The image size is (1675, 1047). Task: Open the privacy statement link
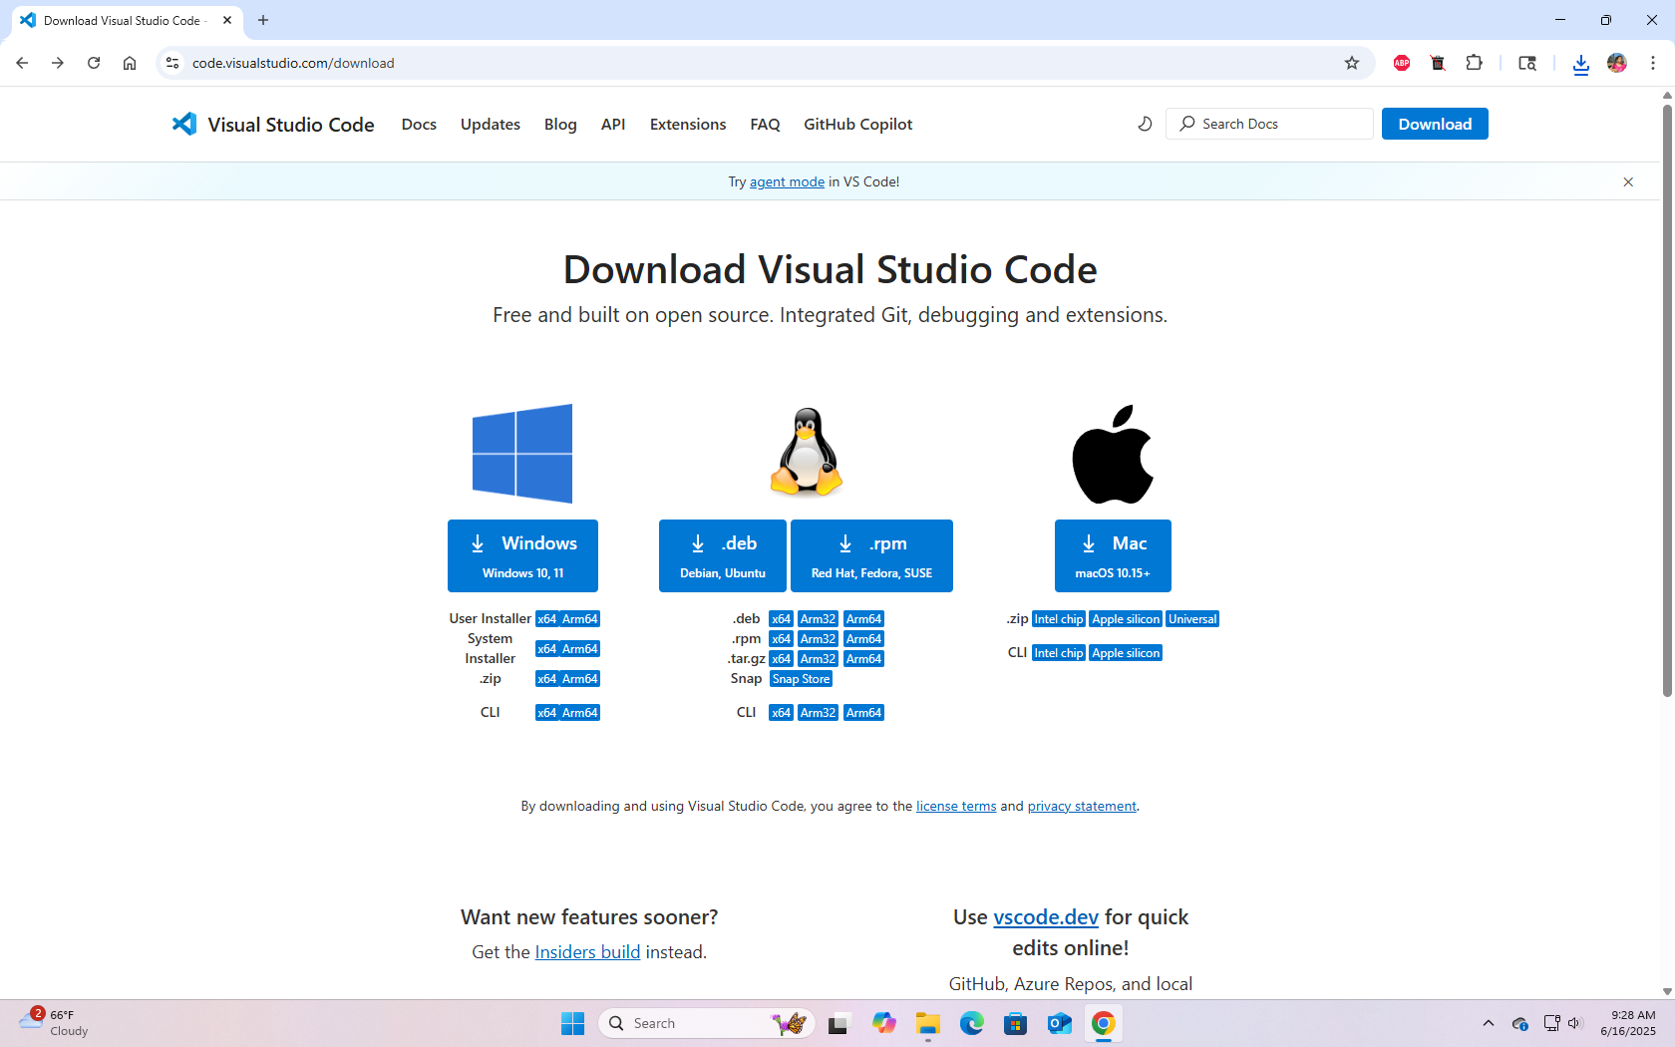click(1082, 806)
